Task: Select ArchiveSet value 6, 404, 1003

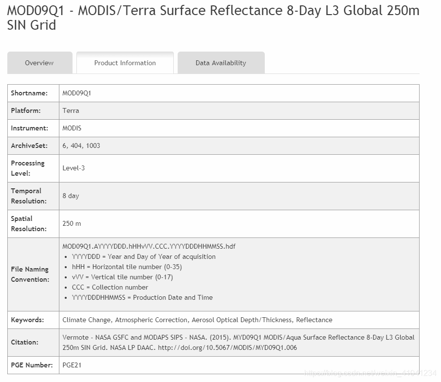Action: [81, 146]
